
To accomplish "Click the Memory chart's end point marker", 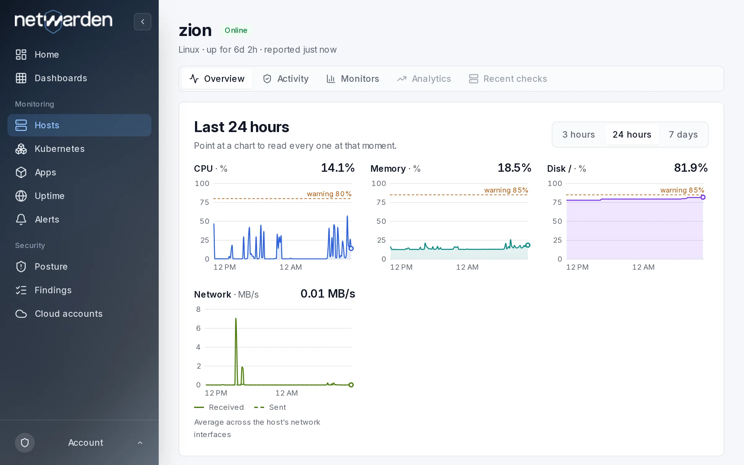I will coord(528,245).
